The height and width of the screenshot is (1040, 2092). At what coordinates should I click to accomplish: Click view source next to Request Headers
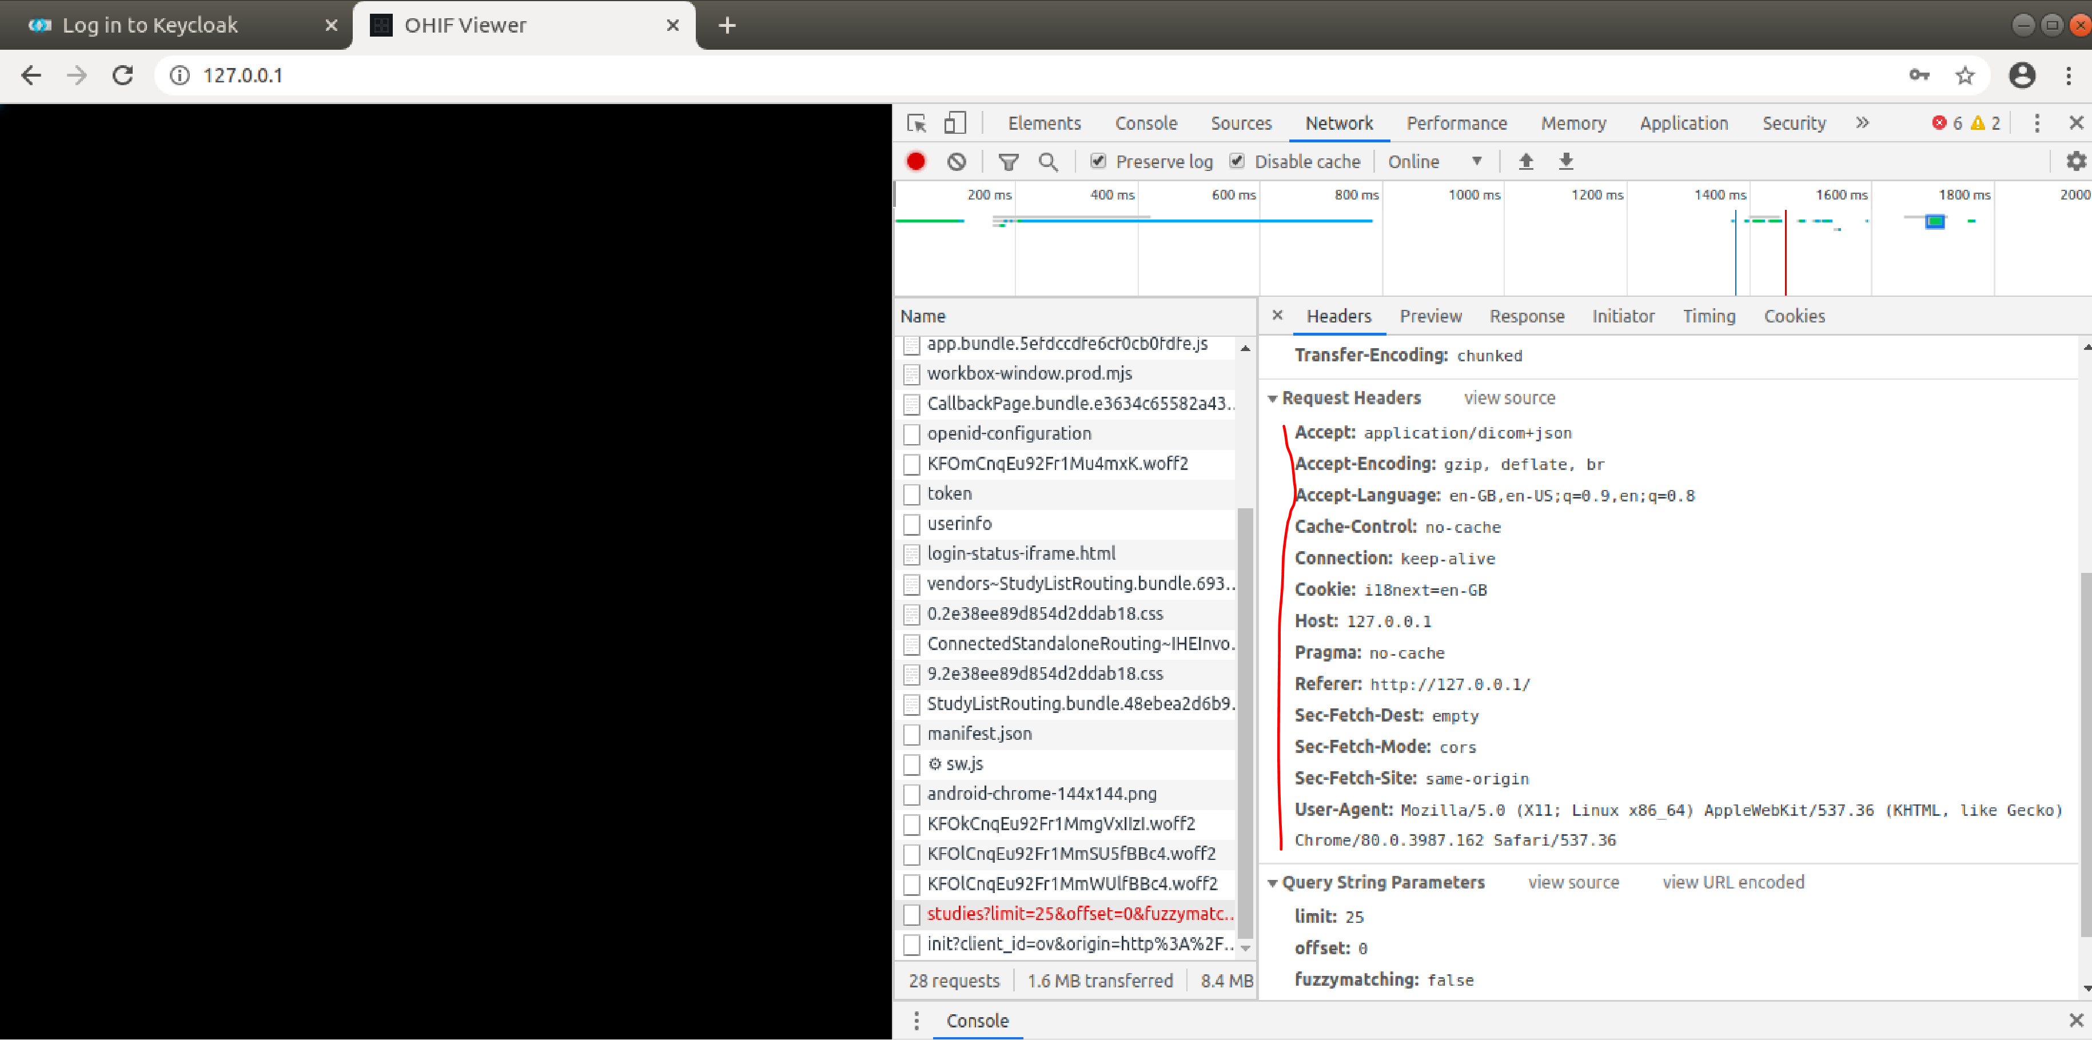(1509, 398)
